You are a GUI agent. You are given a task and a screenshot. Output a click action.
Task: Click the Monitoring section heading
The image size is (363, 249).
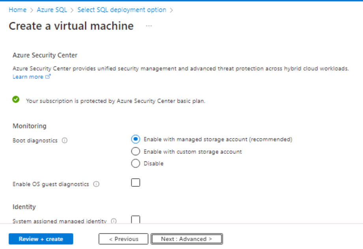pyautogui.click(x=29, y=126)
